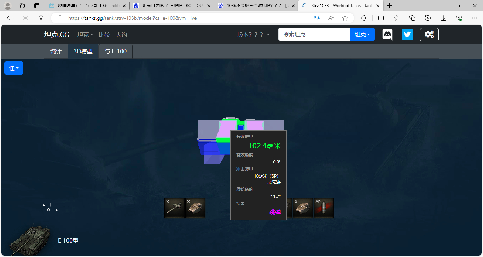This screenshot has width=483, height=257.
Task: Click the E 100型 tank name
Action: [x=68, y=240]
